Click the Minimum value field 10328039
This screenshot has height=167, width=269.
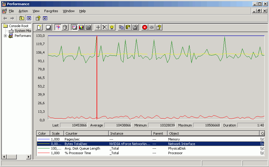(162, 125)
